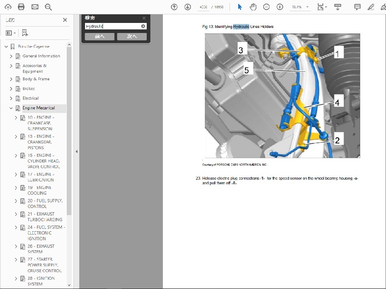Open search settings gear icon
The height and width of the screenshot is (289, 386).
tap(143, 26)
